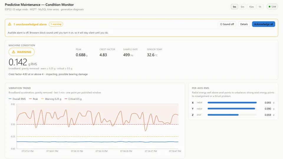Image resolution: width=283 pixels, height=159 pixels.
Task: Click the VIBRATION TREND heading
Action: pos(20,88)
